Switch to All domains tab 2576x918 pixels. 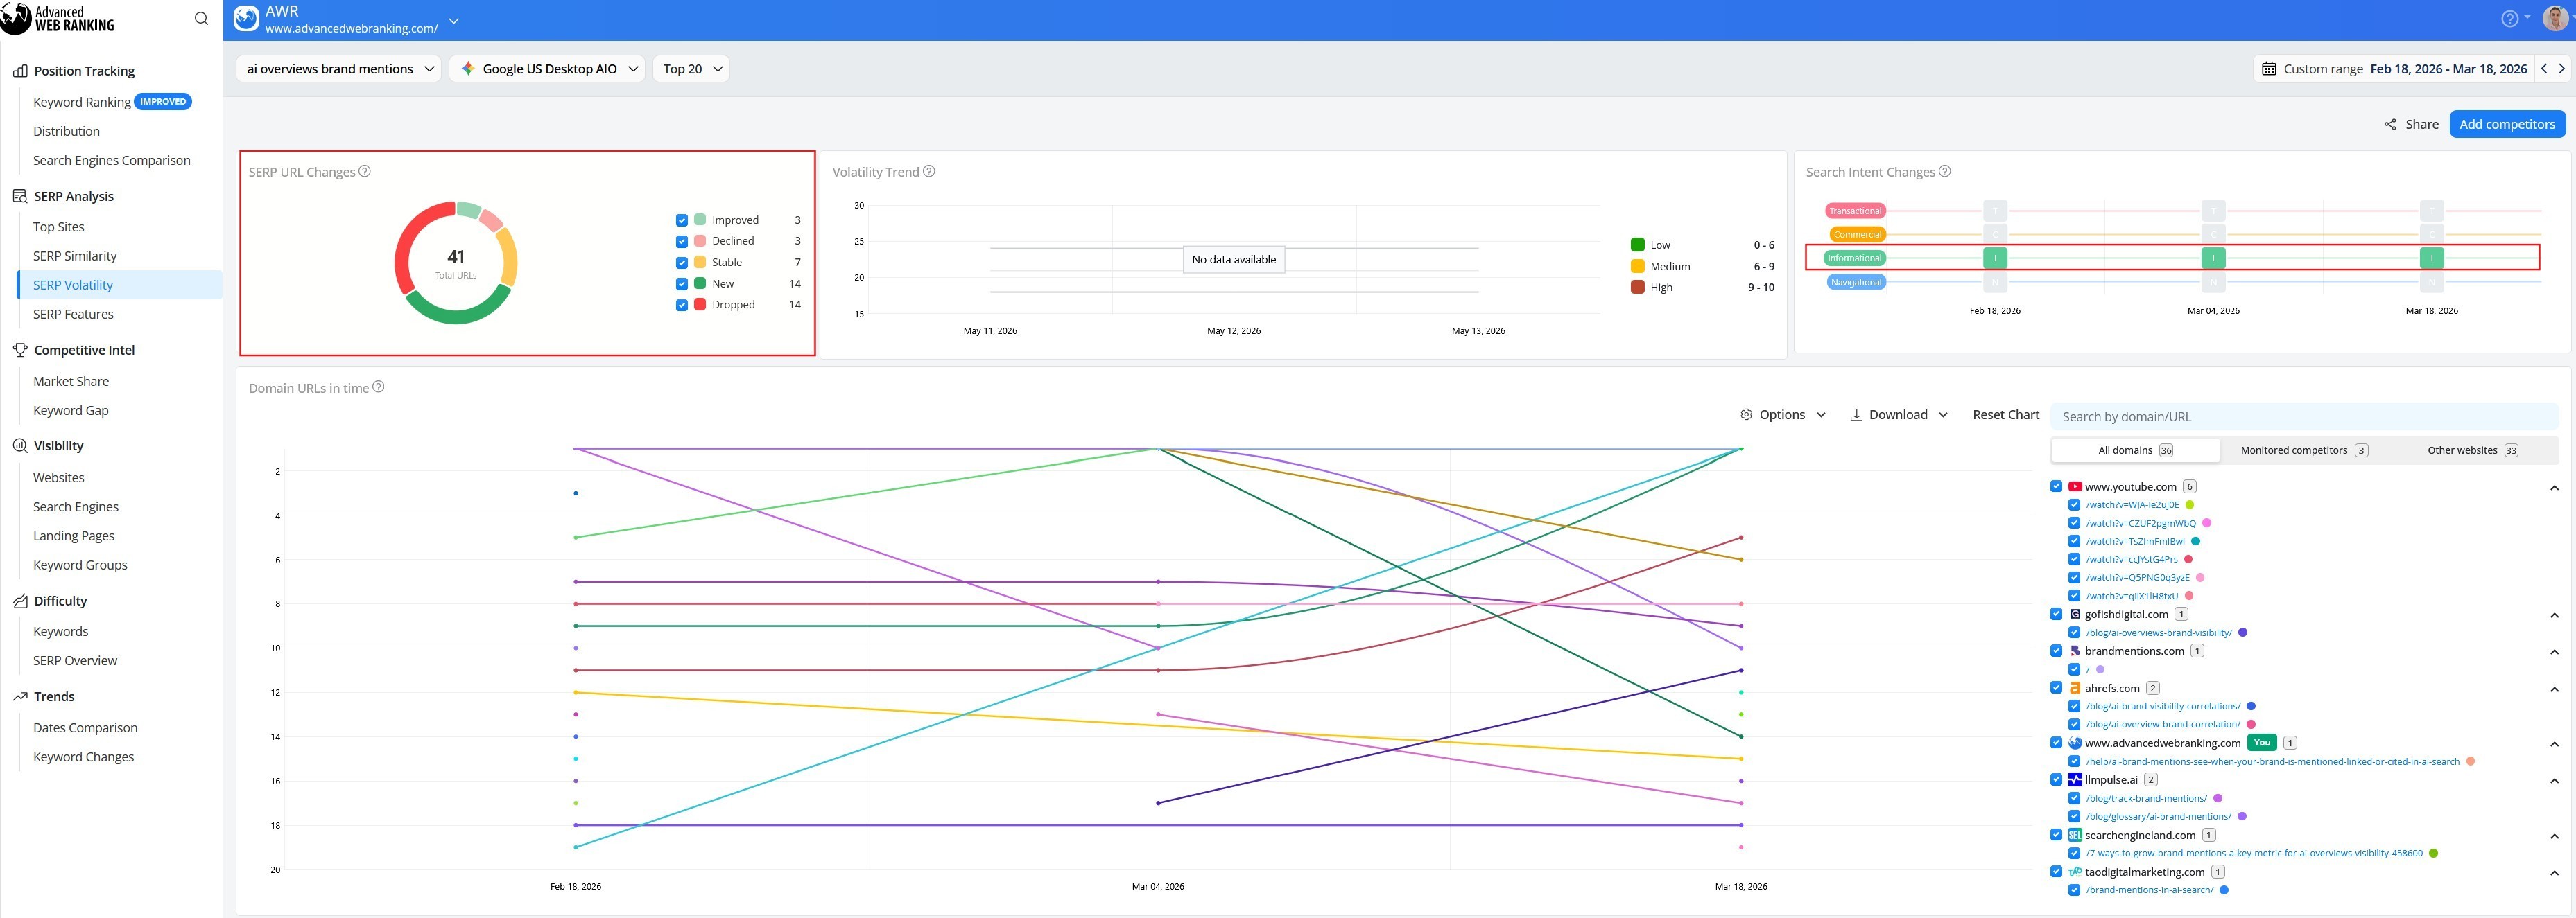tap(2135, 450)
